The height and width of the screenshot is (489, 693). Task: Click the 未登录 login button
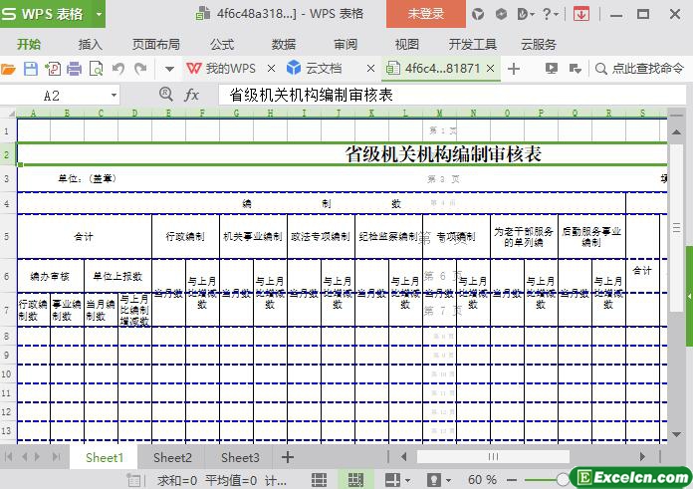425,14
